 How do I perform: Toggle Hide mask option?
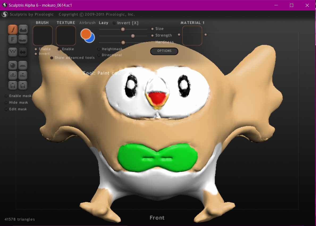6,103
